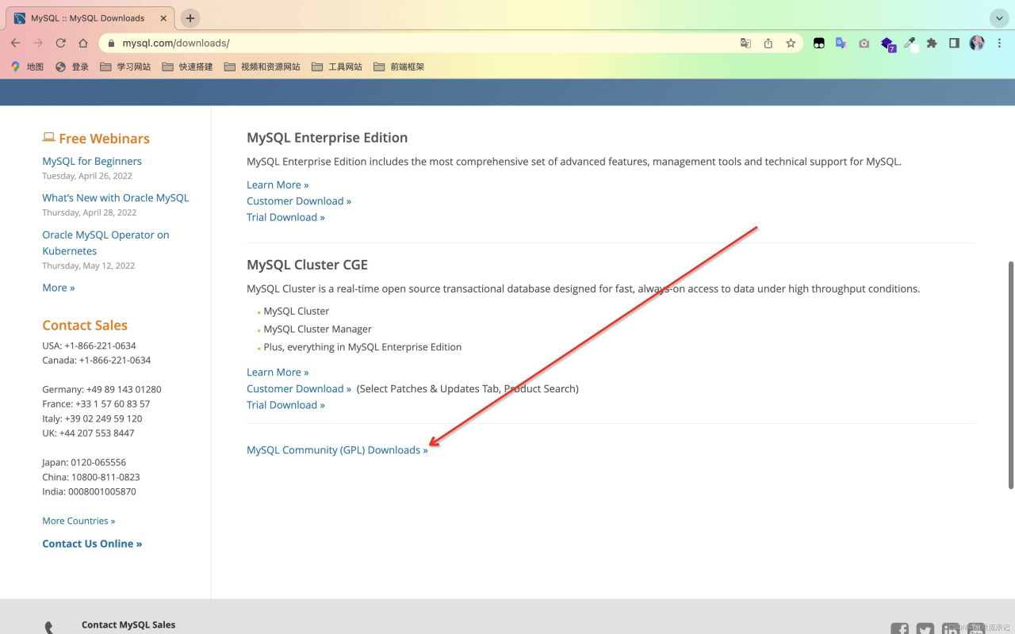Open What's New with Oracle MySQL webinar
Image resolution: width=1015 pixels, height=634 pixels.
[116, 197]
